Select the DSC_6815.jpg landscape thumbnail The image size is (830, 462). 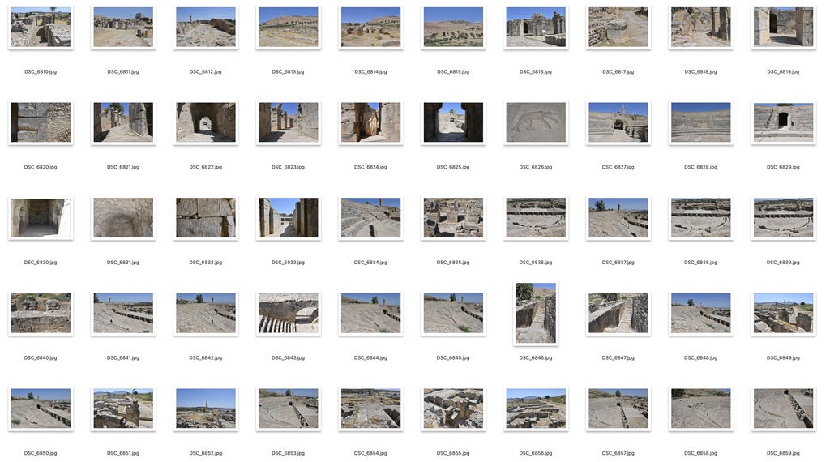tap(454, 27)
